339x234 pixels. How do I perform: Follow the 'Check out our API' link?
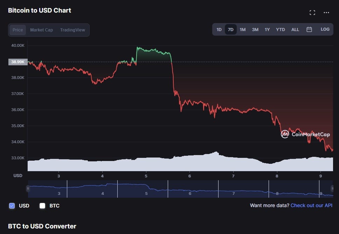[x=311, y=205]
